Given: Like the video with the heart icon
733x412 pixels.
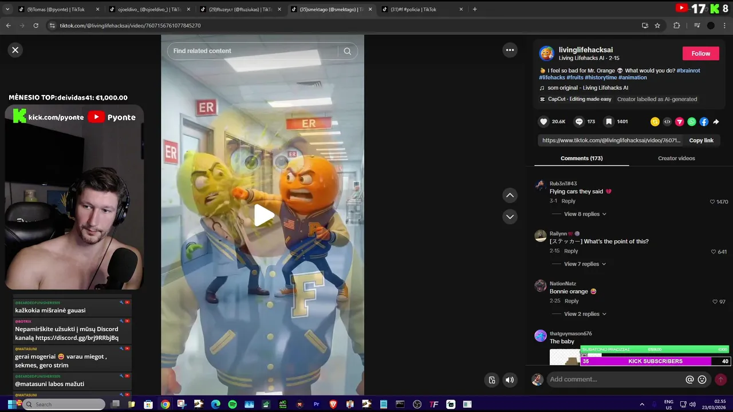Looking at the screenshot, I should click(x=543, y=121).
